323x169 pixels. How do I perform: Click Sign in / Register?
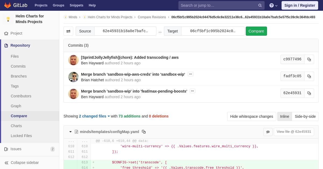click(300, 5)
